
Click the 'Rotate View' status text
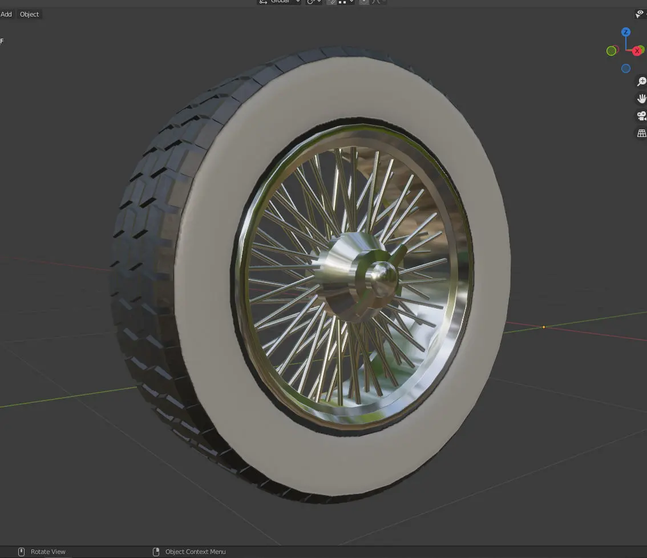pos(48,552)
